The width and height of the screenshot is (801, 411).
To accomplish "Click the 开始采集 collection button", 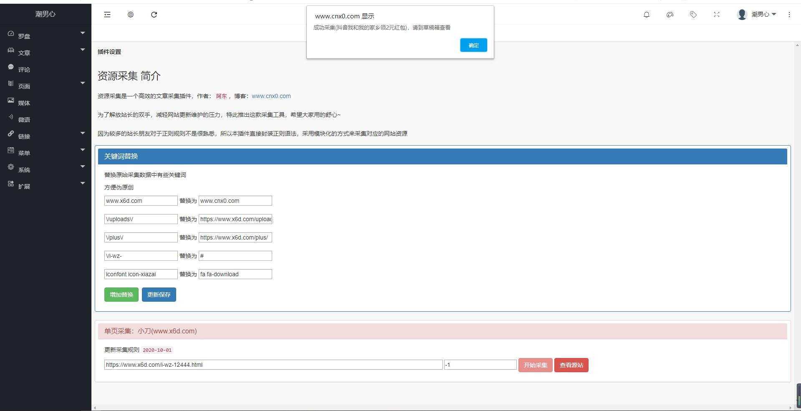I will click(x=535, y=365).
